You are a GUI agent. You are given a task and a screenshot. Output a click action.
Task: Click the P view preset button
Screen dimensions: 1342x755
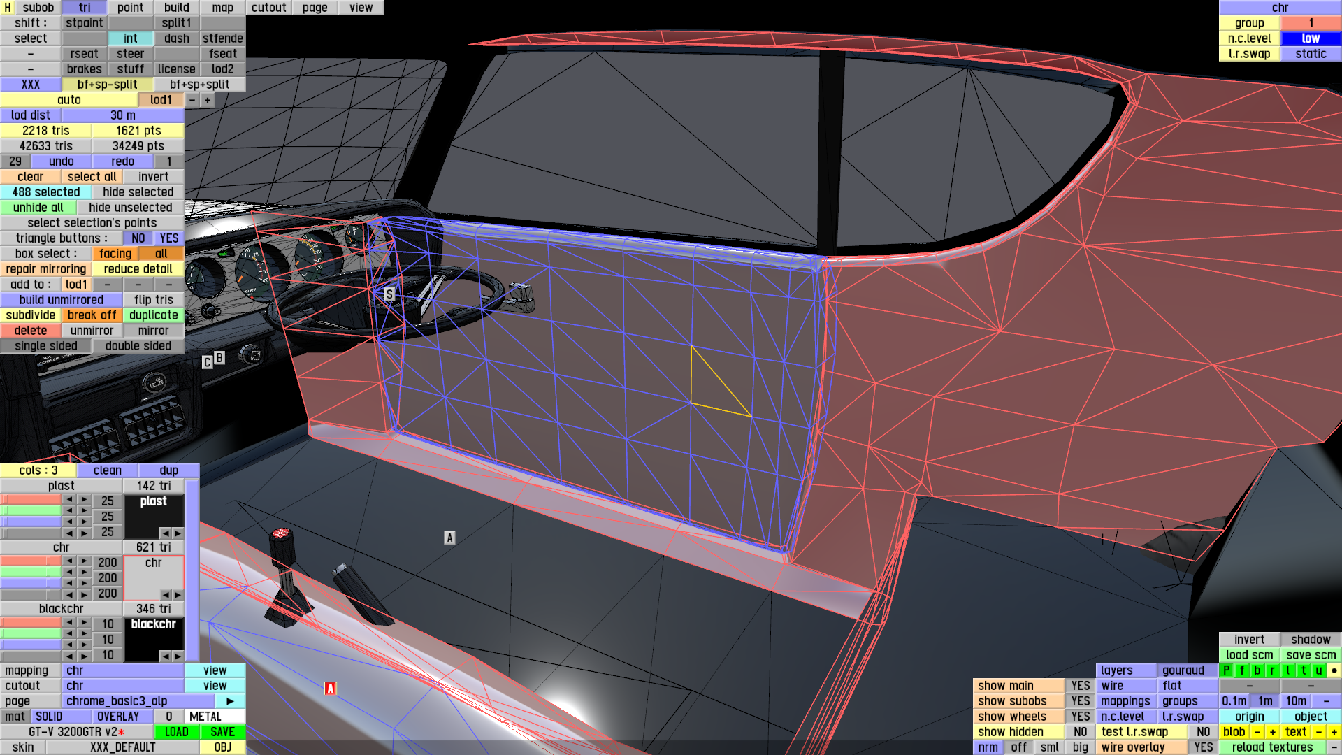[x=1226, y=670]
